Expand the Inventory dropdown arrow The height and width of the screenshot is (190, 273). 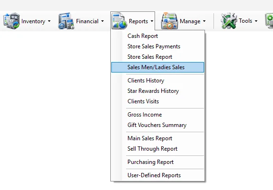click(49, 21)
